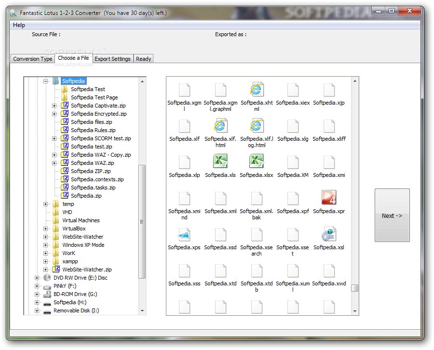Click the file list scroll-up arrow
434x350 pixels.
355,81
